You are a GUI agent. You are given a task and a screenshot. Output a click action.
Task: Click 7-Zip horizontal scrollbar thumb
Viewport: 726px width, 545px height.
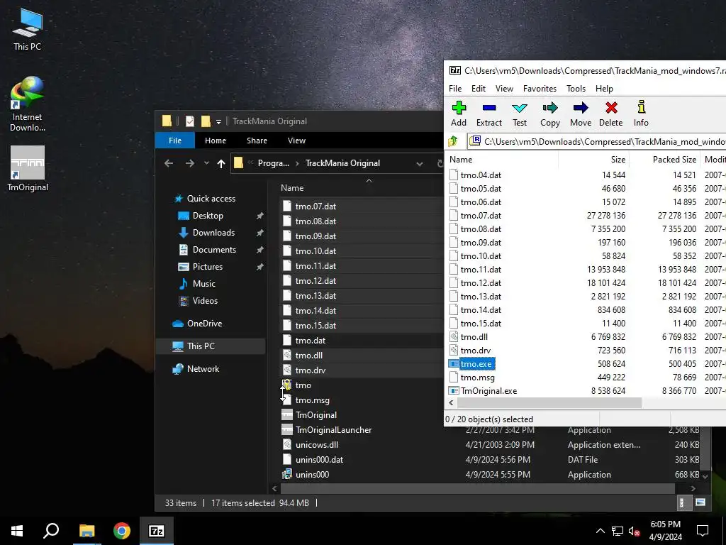549,403
